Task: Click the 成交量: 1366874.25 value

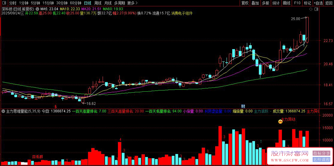Action: coord(289,111)
